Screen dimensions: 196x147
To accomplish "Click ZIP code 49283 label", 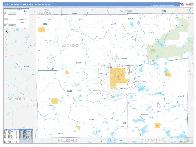I will (70, 91).
